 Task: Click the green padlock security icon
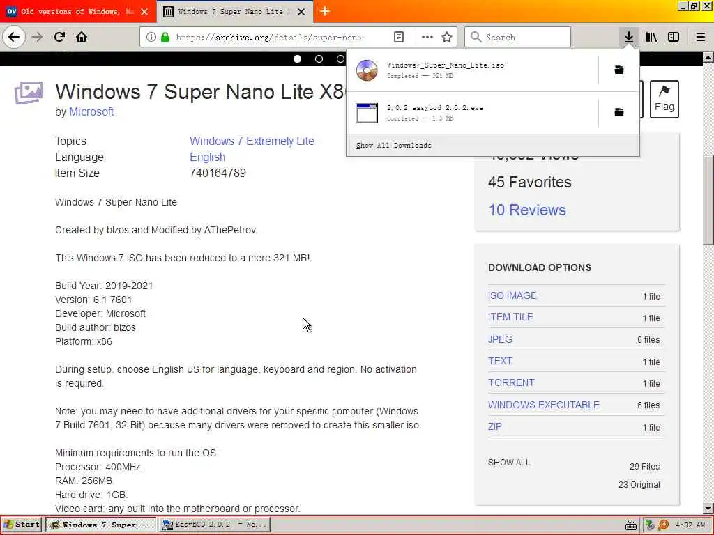165,38
